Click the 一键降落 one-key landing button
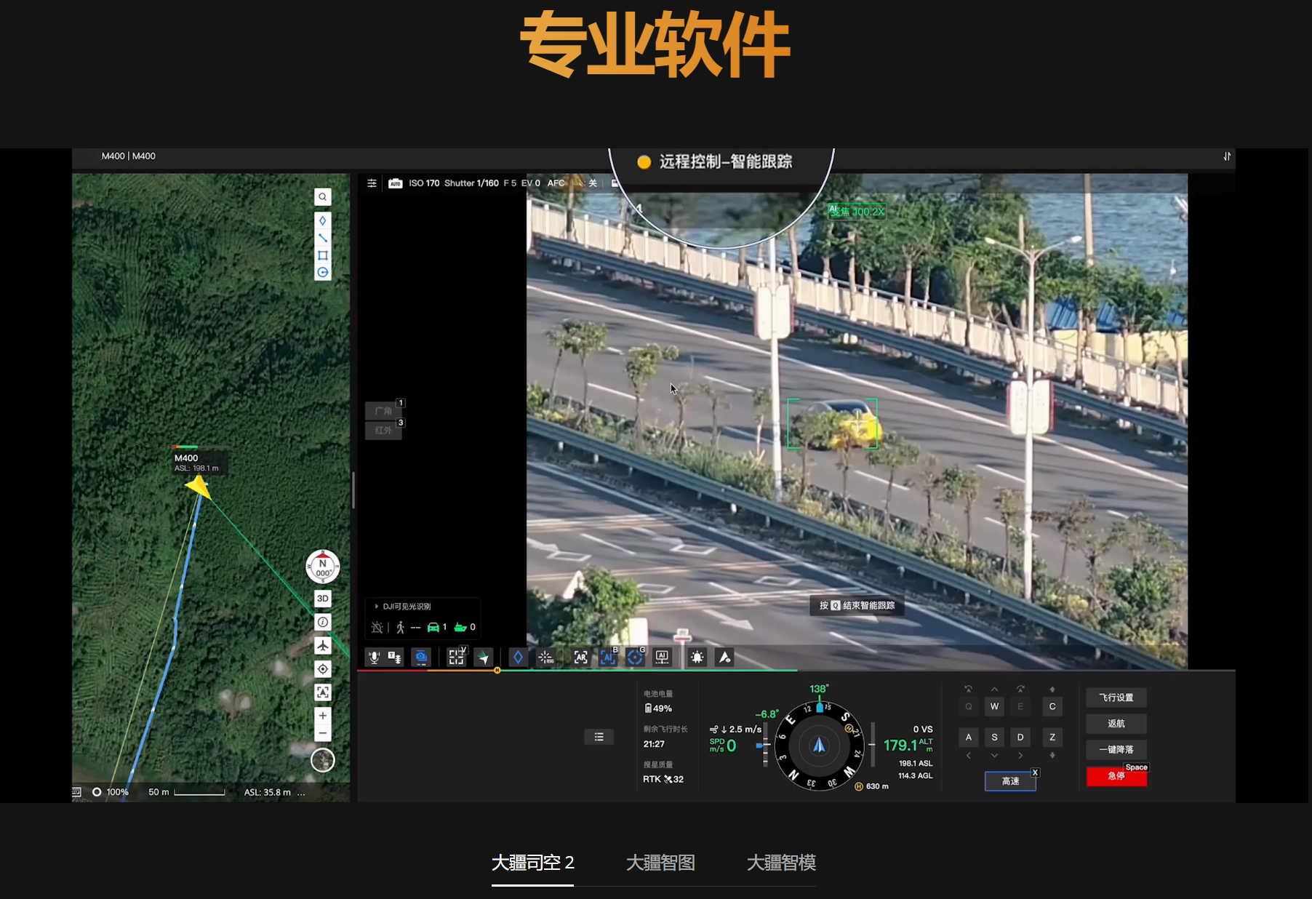 click(x=1116, y=750)
